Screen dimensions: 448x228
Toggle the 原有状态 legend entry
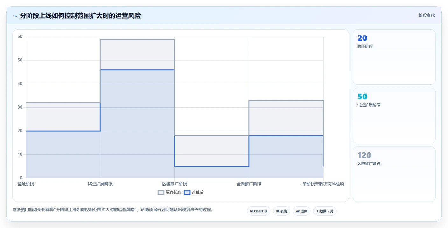tap(170, 192)
